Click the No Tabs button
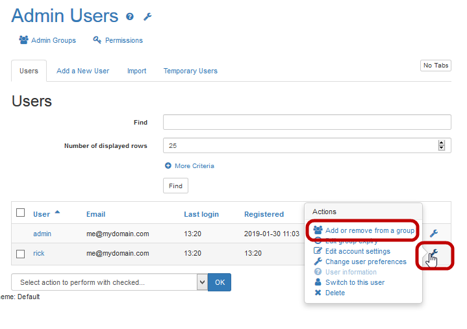 [x=436, y=66]
